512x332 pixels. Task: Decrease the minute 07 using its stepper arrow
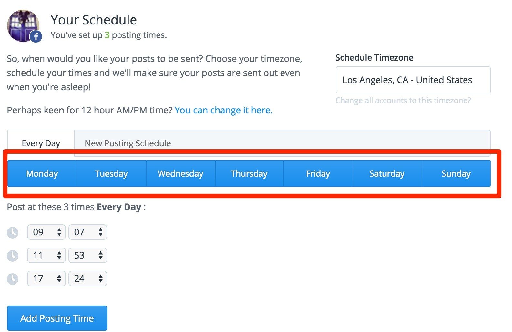[101, 235]
